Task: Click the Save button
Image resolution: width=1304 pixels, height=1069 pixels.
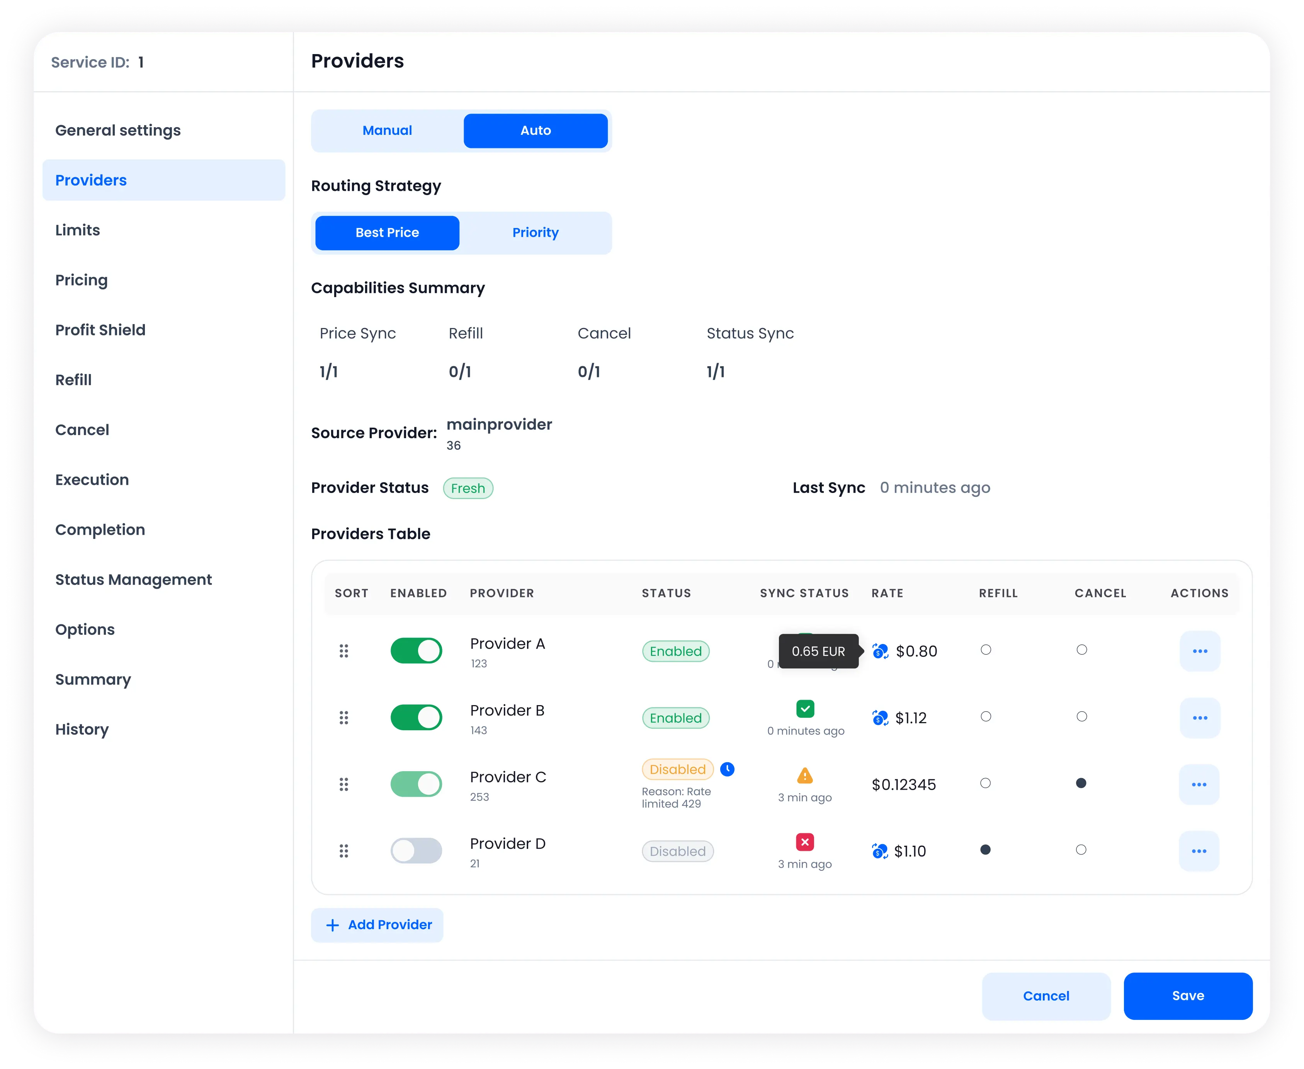Action: [x=1188, y=996]
